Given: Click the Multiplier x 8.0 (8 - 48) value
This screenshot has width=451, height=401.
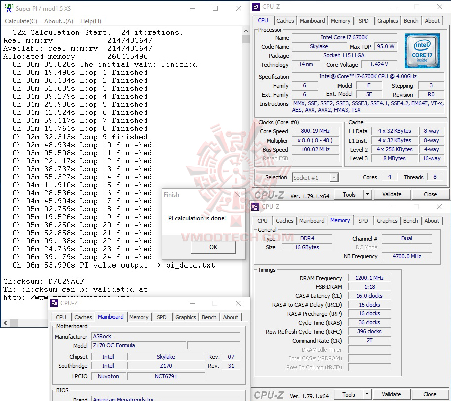Looking at the screenshot, I should tap(315, 141).
